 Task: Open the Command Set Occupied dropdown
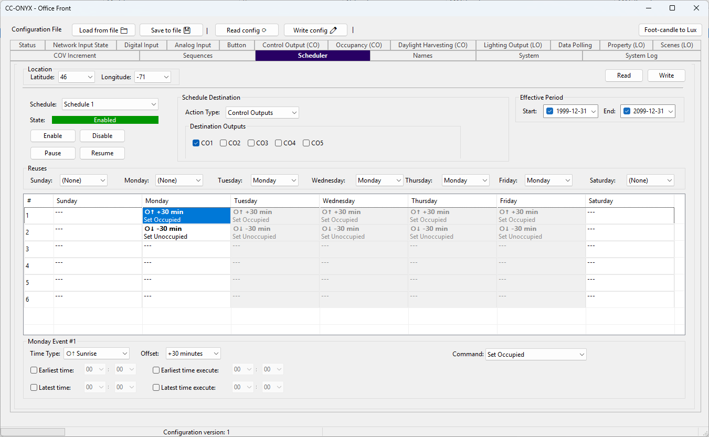click(x=536, y=355)
